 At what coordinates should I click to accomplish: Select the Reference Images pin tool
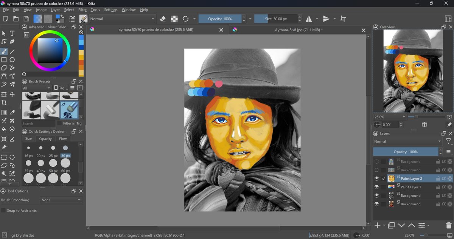click(4, 147)
